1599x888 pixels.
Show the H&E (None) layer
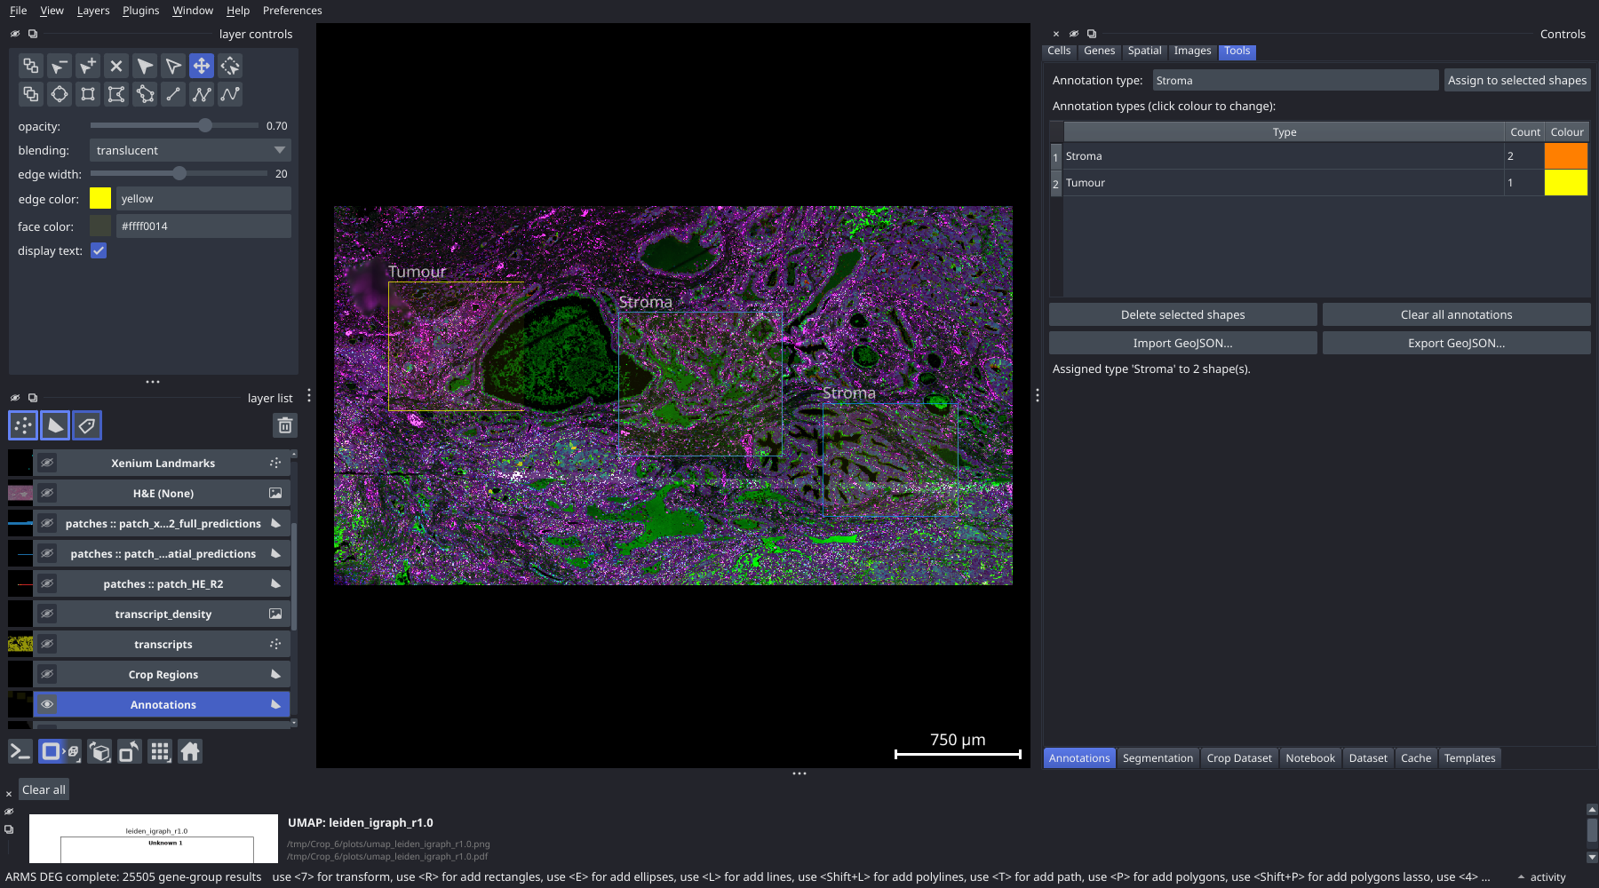point(47,493)
